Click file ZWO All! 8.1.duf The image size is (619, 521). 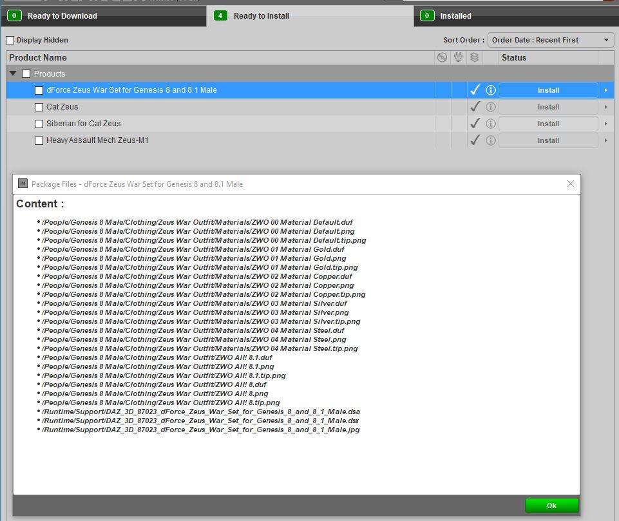coord(157,357)
